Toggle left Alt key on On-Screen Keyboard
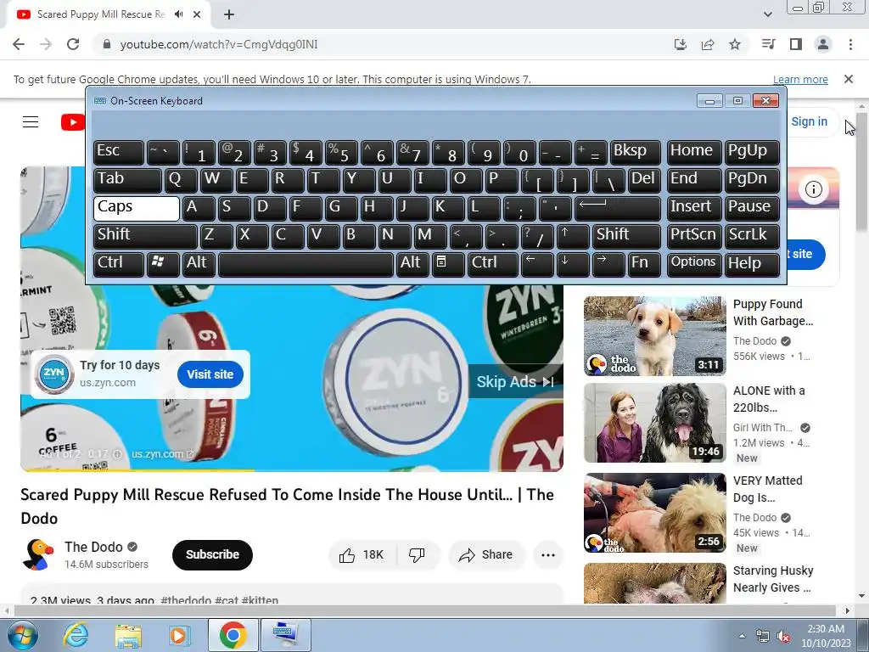The width and height of the screenshot is (869, 652). point(199,263)
